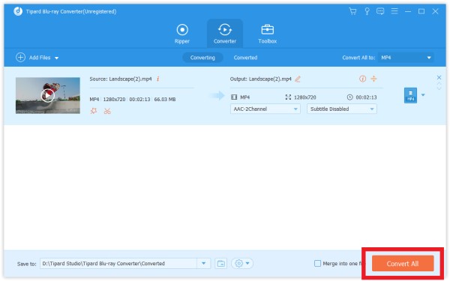View source file info icon
450x281 pixels.
[157, 79]
